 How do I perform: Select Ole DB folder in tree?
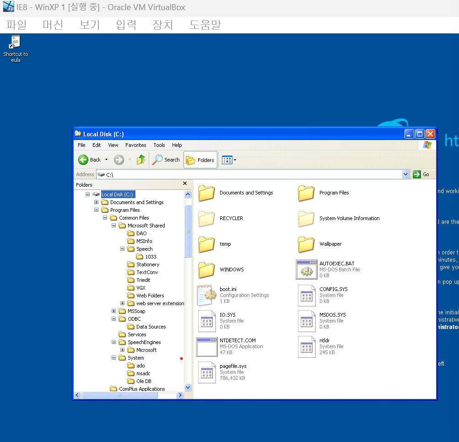tap(139, 381)
